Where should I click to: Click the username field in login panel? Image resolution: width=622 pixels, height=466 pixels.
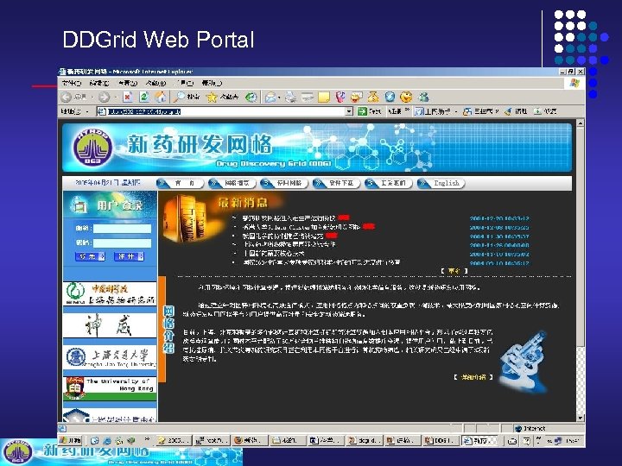(122, 229)
